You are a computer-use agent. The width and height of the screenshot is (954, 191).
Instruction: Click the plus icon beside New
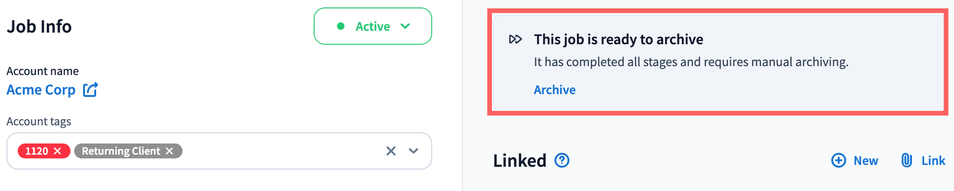click(838, 161)
